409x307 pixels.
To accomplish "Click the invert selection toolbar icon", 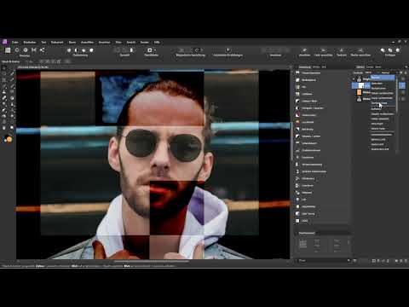I will [131, 50].
